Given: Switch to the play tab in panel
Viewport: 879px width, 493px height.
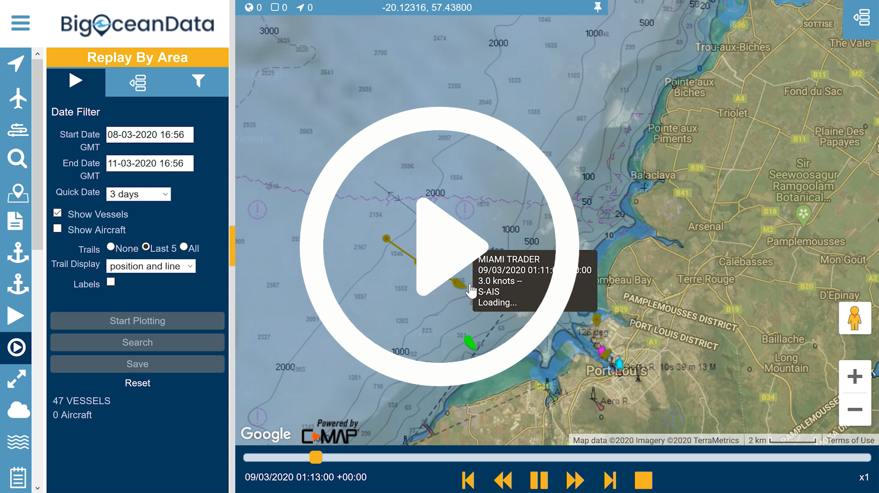Looking at the screenshot, I should (x=76, y=81).
